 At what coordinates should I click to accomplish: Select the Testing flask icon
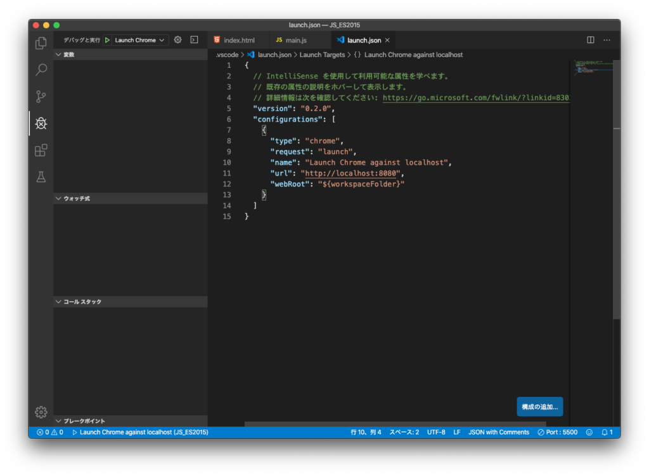41,177
